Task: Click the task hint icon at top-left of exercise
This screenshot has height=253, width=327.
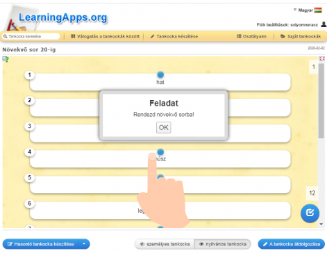Action: (6, 59)
